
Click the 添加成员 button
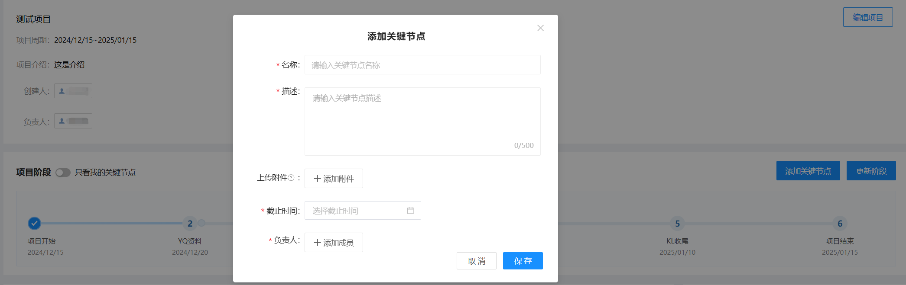pyautogui.click(x=334, y=243)
